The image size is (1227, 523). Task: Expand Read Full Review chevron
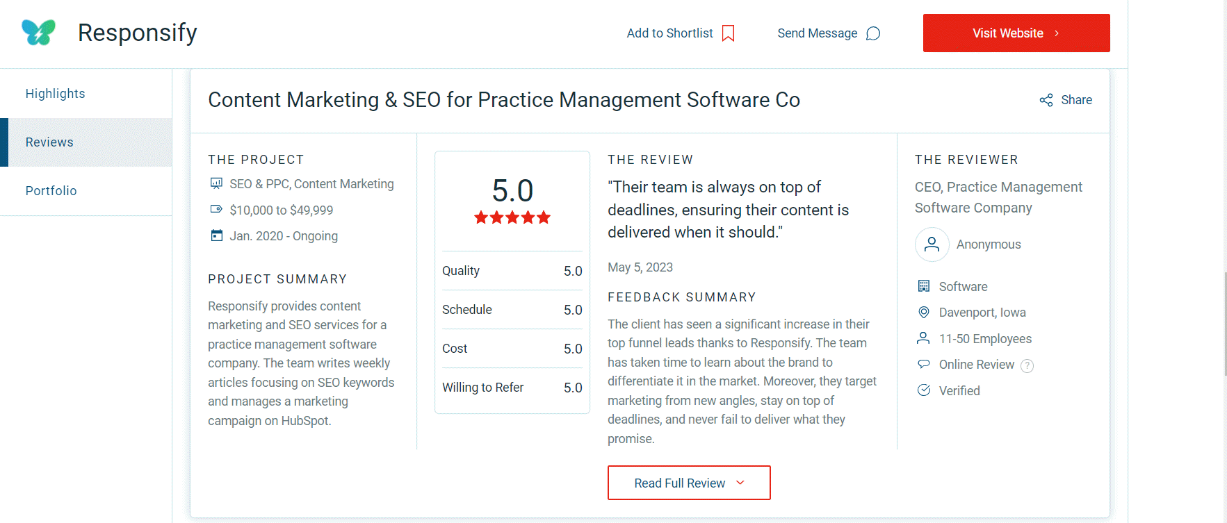[740, 483]
